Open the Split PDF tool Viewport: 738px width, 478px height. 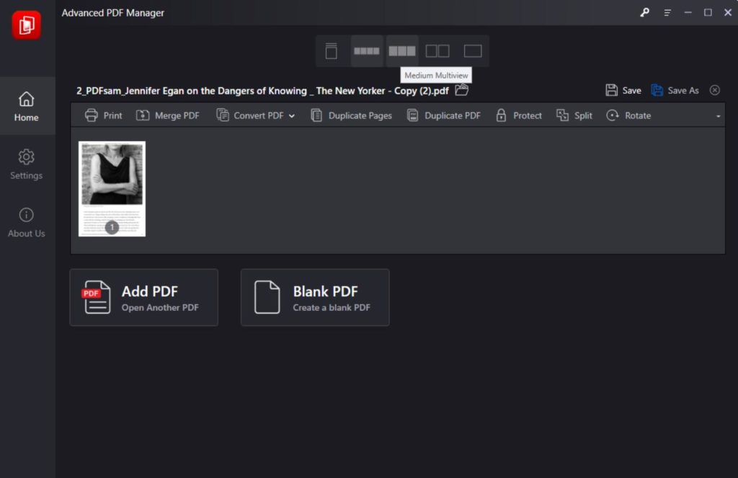[x=574, y=115]
